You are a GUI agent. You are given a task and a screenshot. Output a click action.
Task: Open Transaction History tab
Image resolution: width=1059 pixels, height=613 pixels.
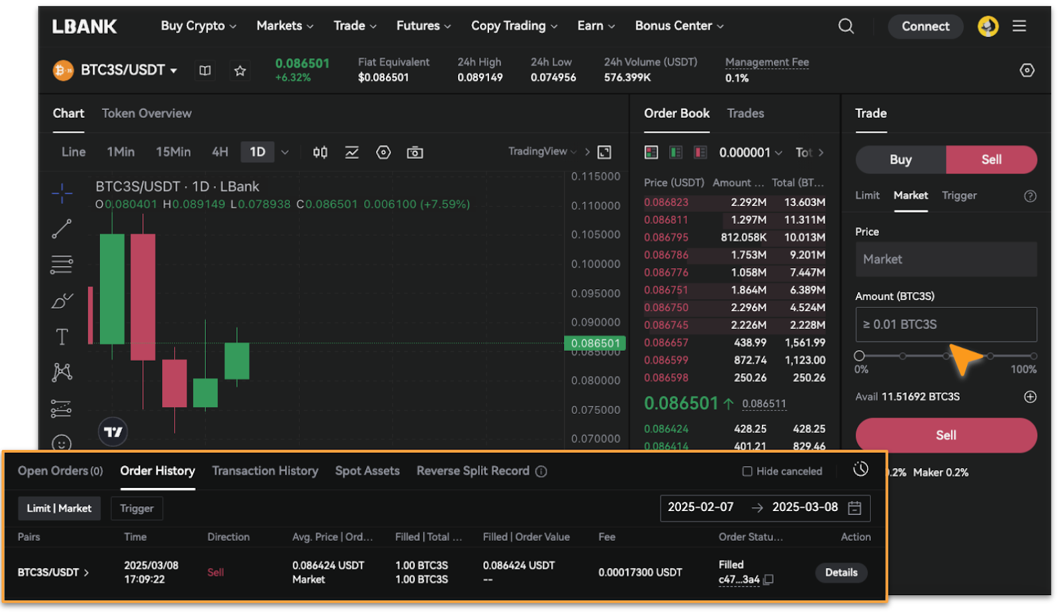(265, 471)
